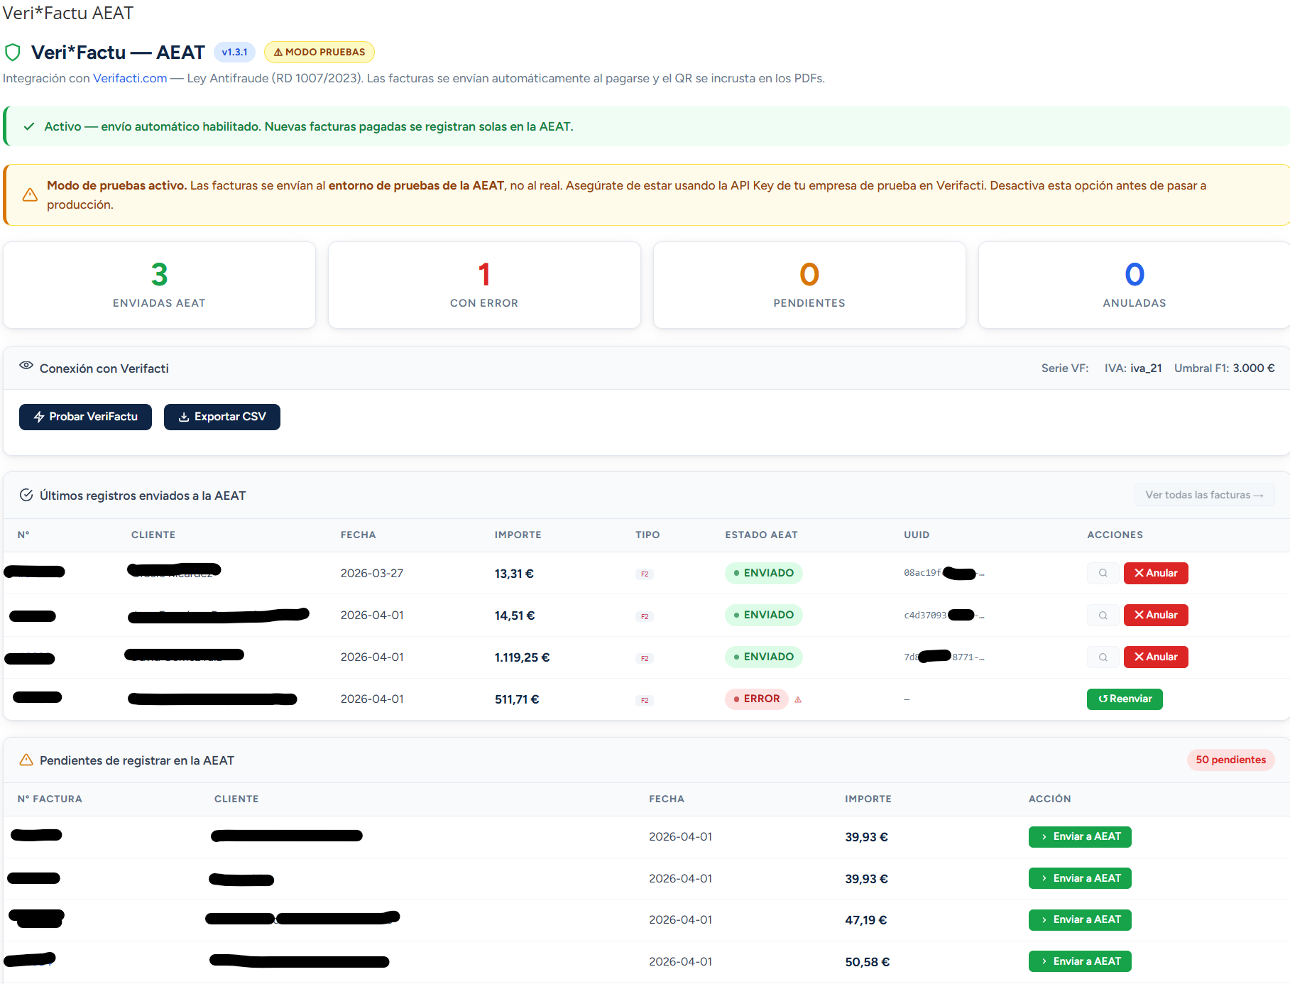The height and width of the screenshot is (984, 1290).
Task: Open Ver todas las facturas link
Action: (x=1203, y=495)
